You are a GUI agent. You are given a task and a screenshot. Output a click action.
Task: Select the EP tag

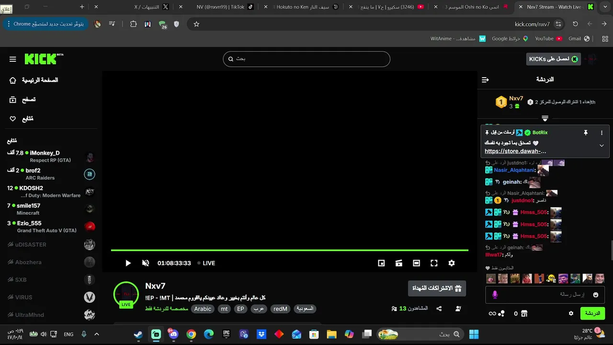[241, 309]
